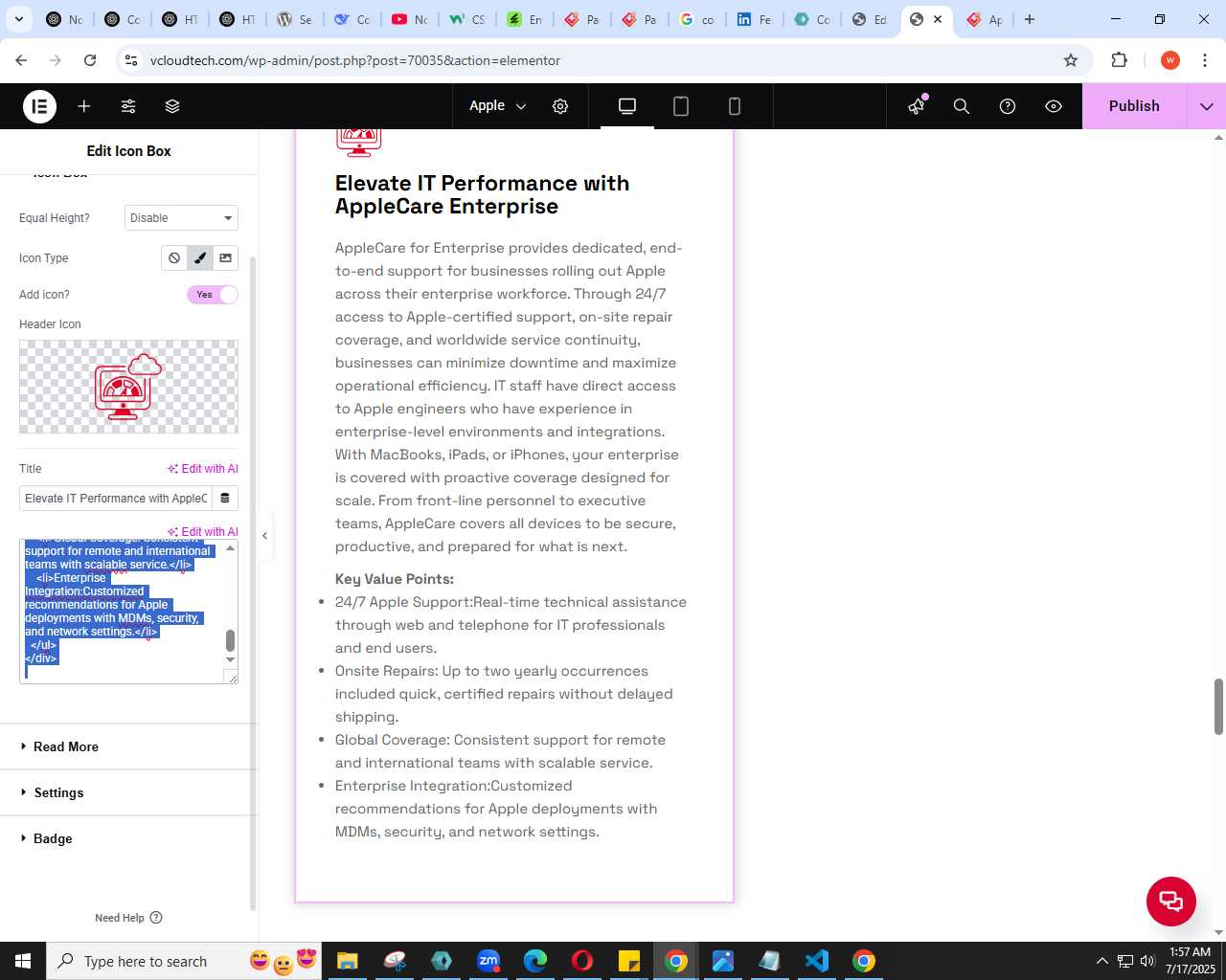The image size is (1226, 980).
Task: Open Site Settings sliders icon
Action: 128,106
